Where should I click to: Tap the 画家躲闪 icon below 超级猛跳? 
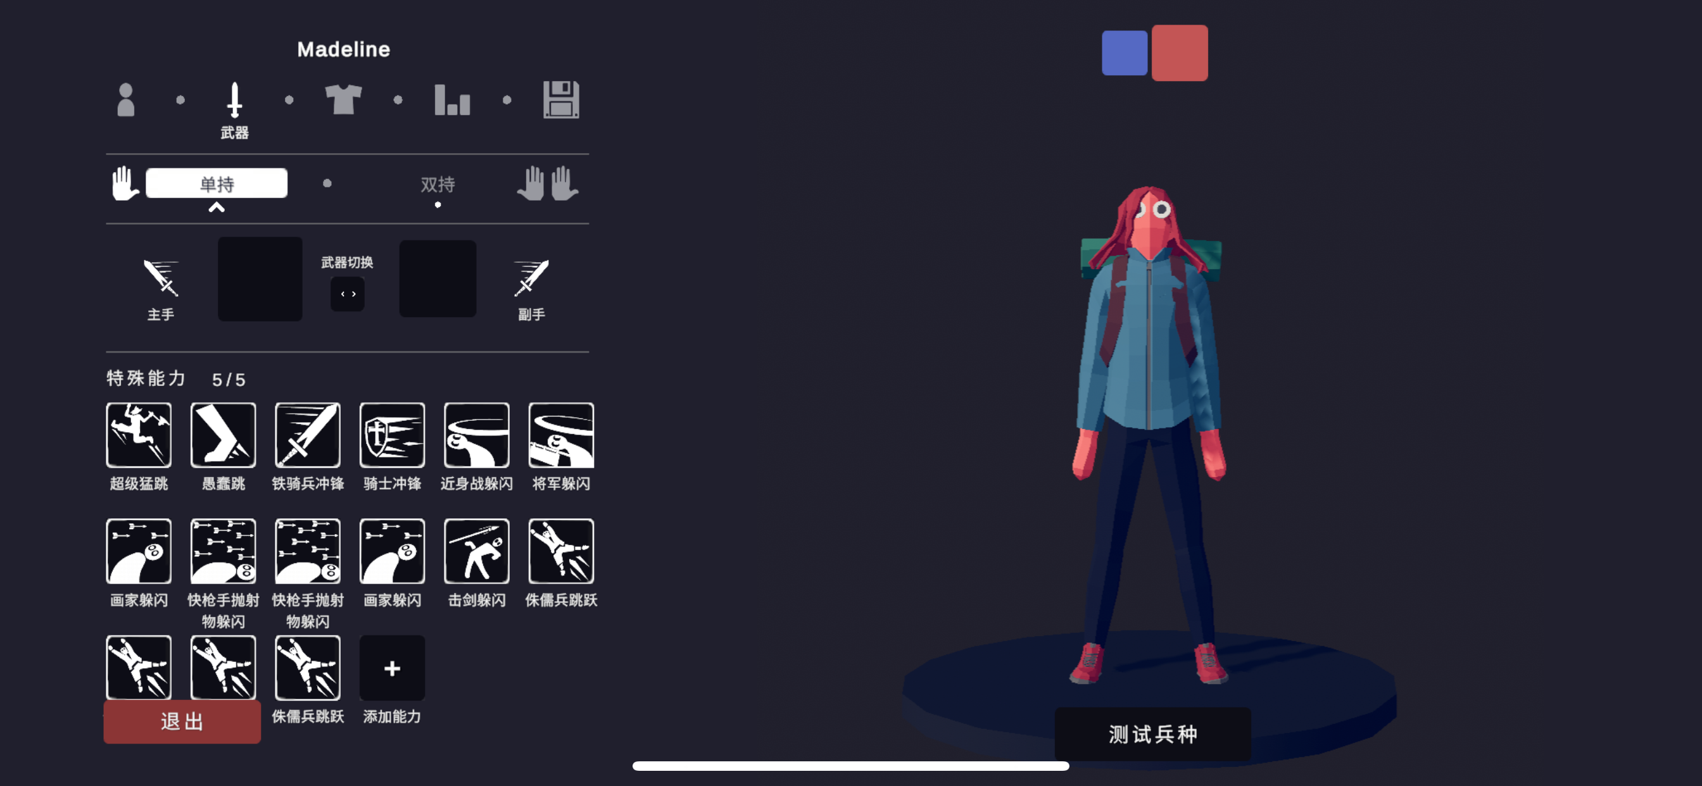pos(139,551)
